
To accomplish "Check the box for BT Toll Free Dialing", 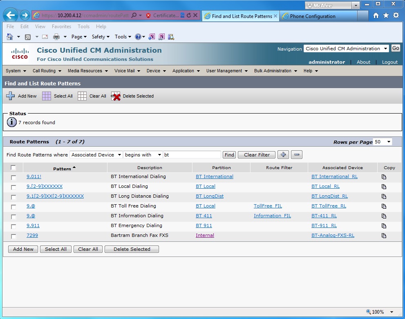I will (x=13, y=207).
